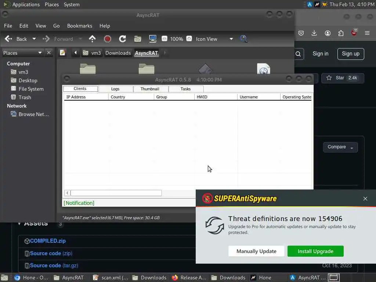
Task: Click the Firefox Pocket icon
Action: click(x=301, y=33)
